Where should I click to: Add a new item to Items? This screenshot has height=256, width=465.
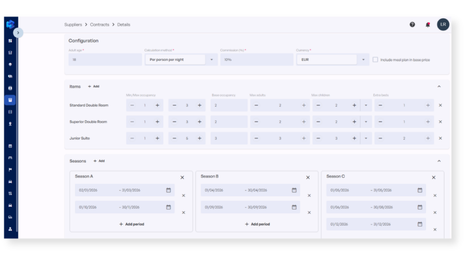pyautogui.click(x=94, y=87)
